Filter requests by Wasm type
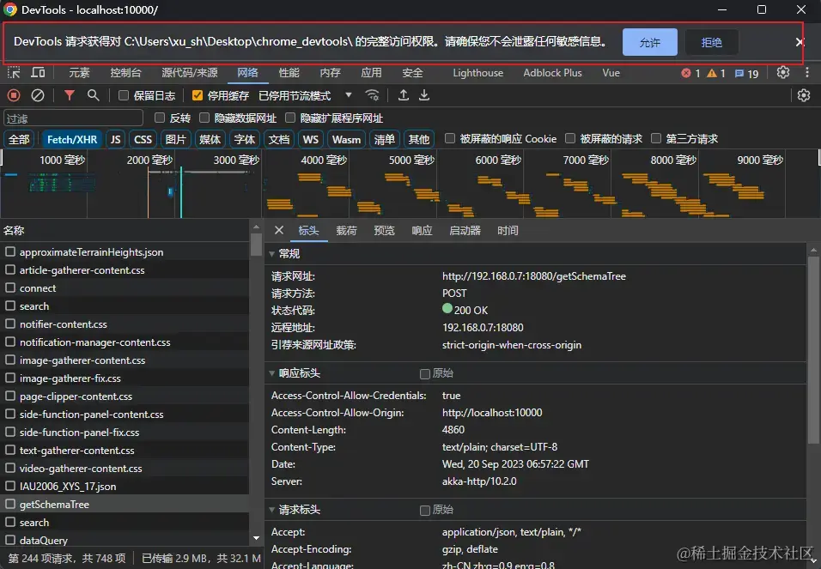This screenshot has height=569, width=821. [347, 139]
